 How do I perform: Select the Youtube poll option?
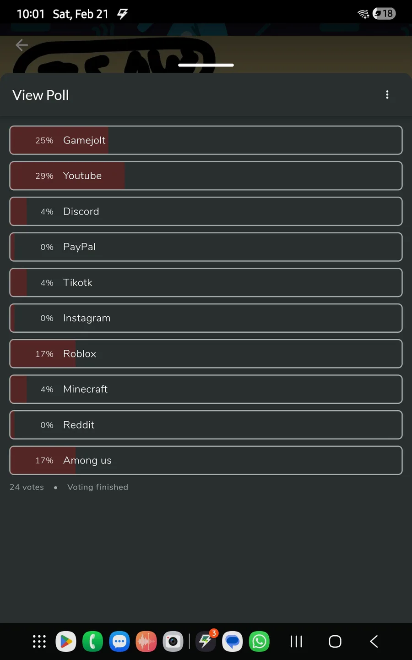tap(206, 176)
